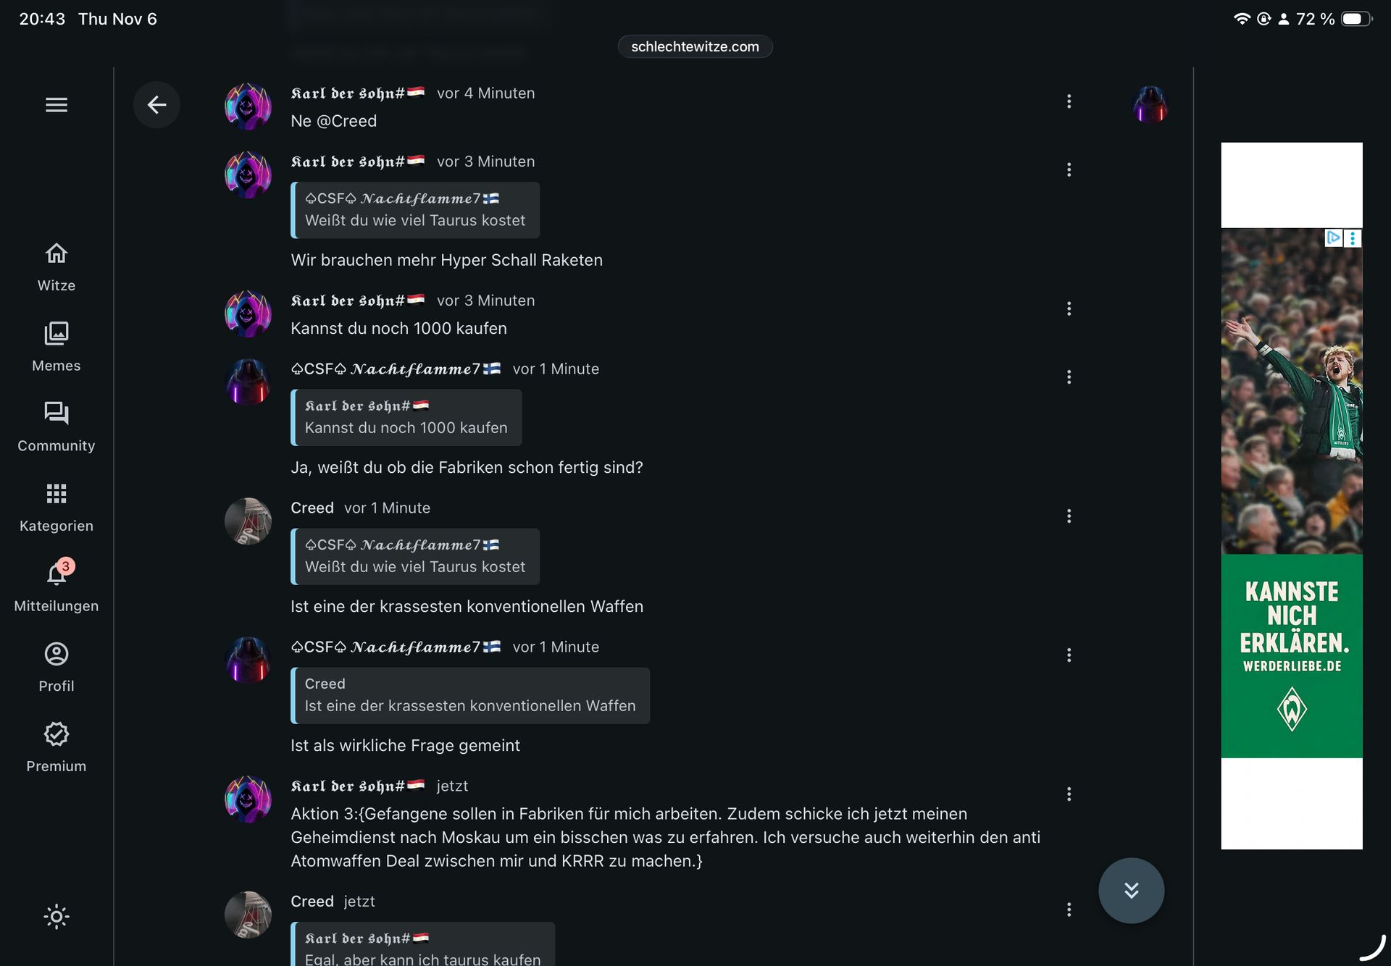Open the Witze home section
The height and width of the screenshot is (966, 1391).
coord(57,267)
